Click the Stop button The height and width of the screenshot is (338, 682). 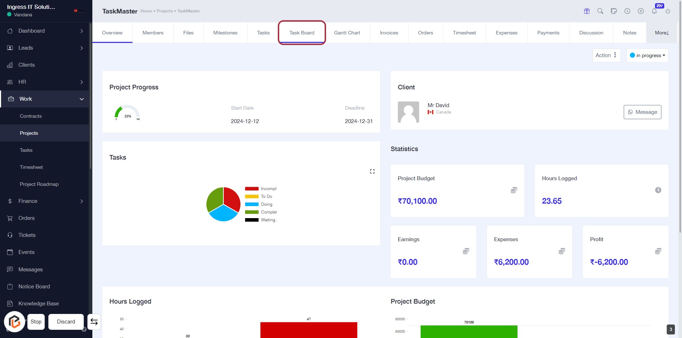36,322
